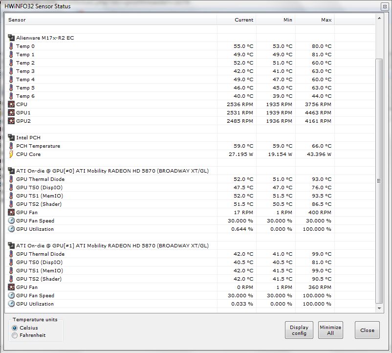Click the thermometer icon for Temp 2
The height and width of the screenshot is (353, 392).
pos(11,63)
